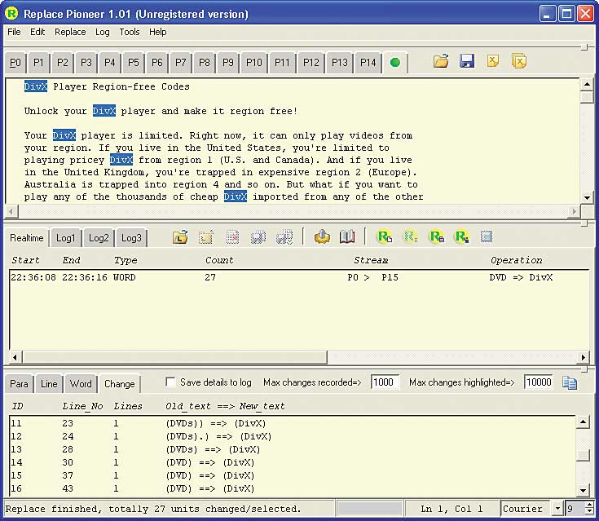The height and width of the screenshot is (521, 599).
Task: Save using the floppy disk icon
Action: [466, 61]
